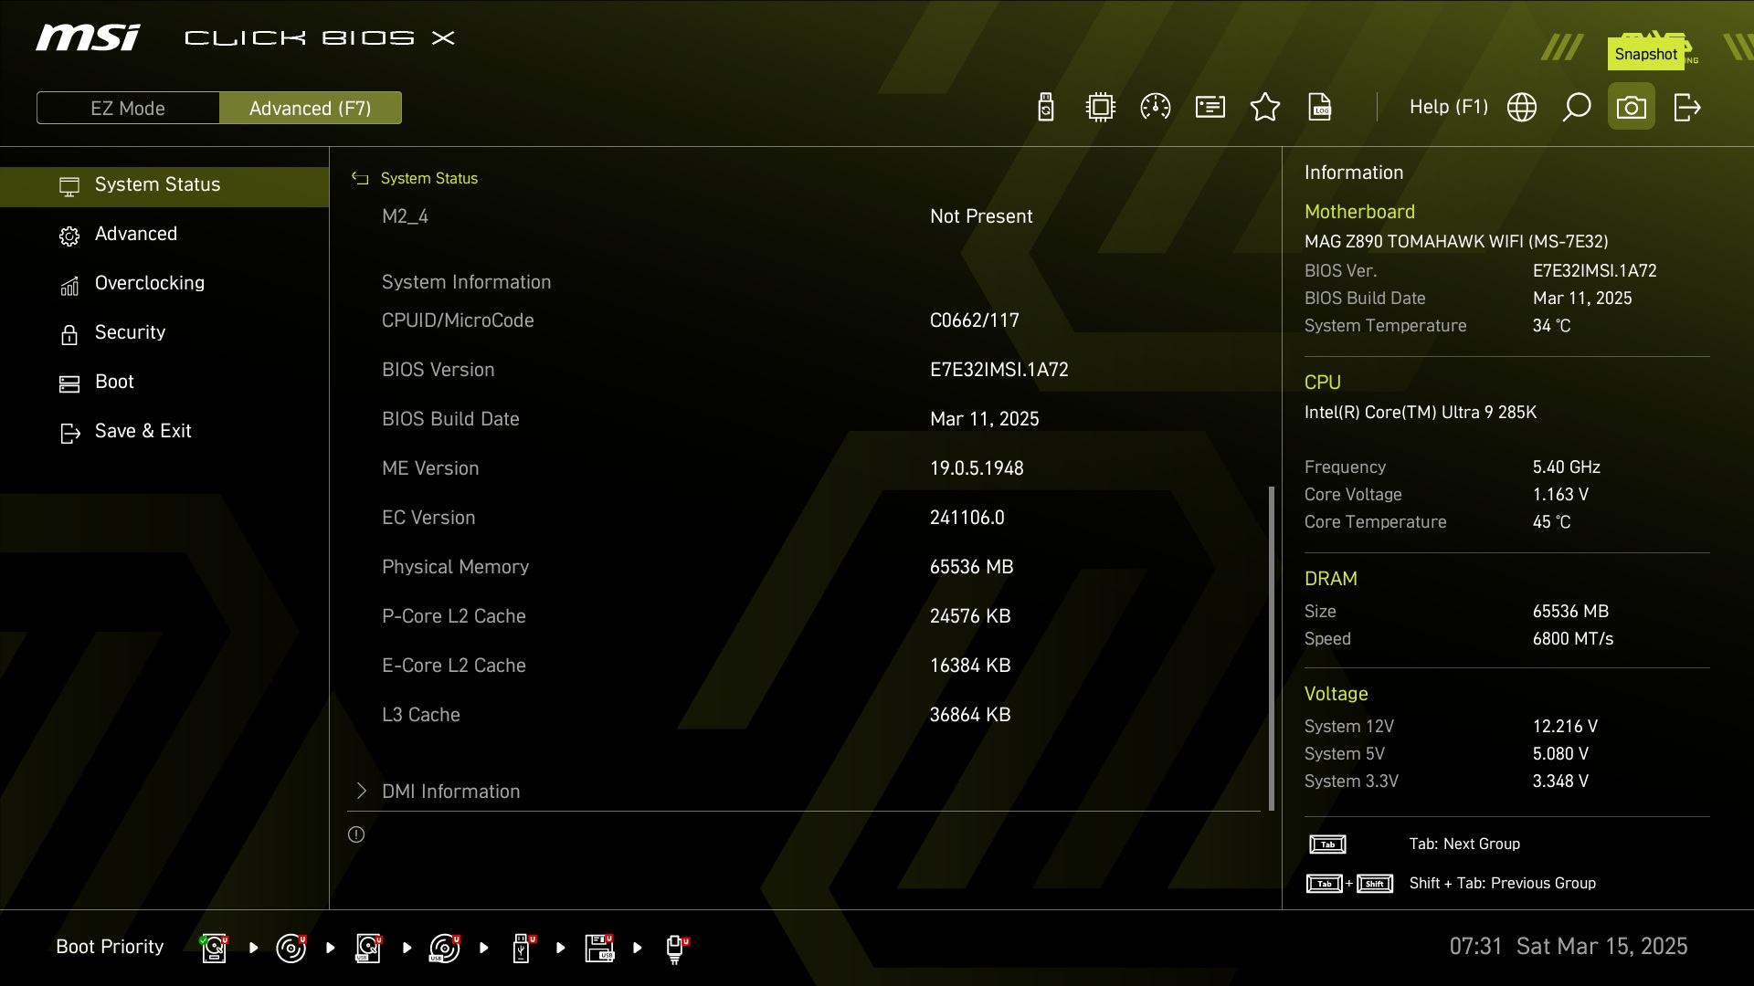Image resolution: width=1754 pixels, height=986 pixels.
Task: Select the network boot device icon
Action: coord(675,949)
